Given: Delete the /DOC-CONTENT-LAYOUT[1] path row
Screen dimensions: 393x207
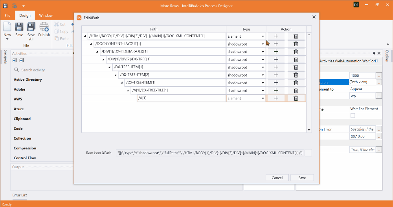Looking at the screenshot, I should click(296, 44).
